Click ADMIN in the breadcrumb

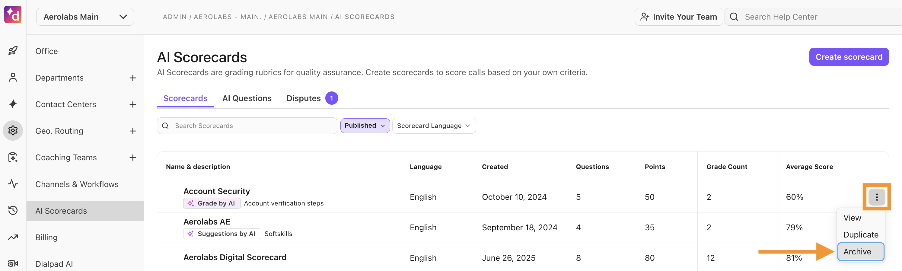(x=175, y=17)
